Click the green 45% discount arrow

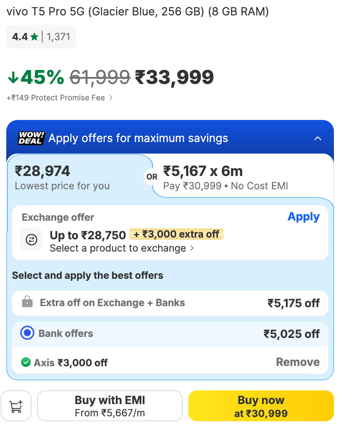13,77
